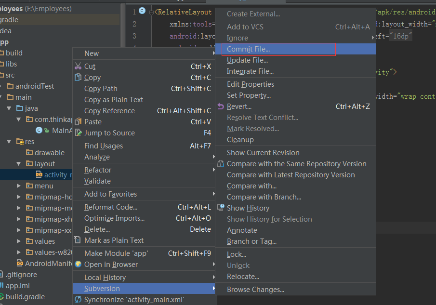The width and height of the screenshot is (436, 305).
Task: Click the Show History icon
Action: pyautogui.click(x=221, y=208)
